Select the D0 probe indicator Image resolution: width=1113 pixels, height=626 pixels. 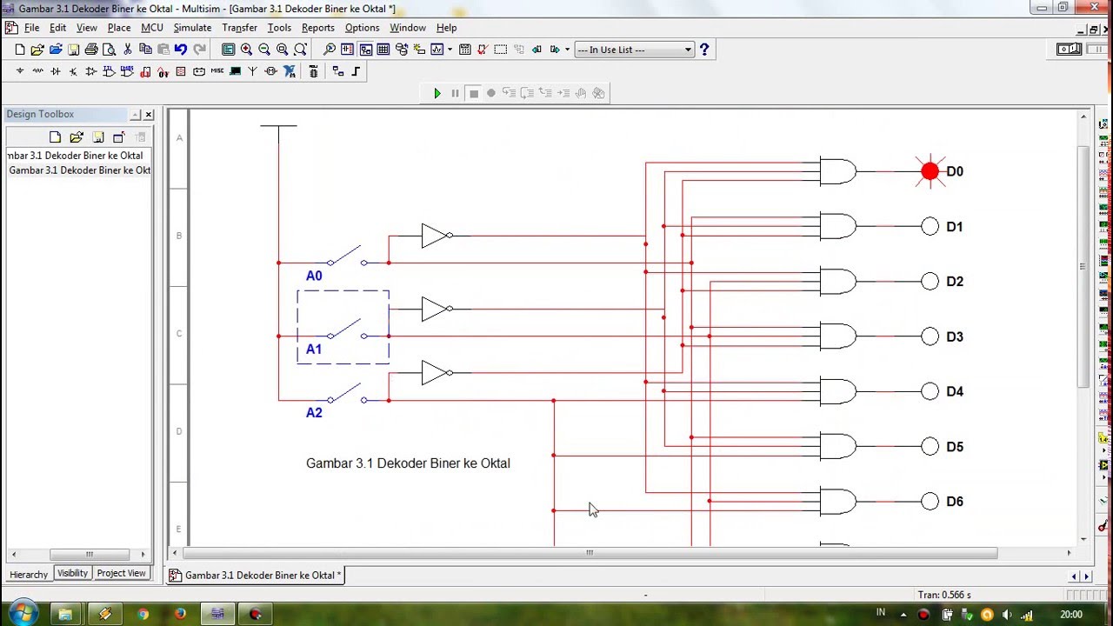(x=930, y=171)
